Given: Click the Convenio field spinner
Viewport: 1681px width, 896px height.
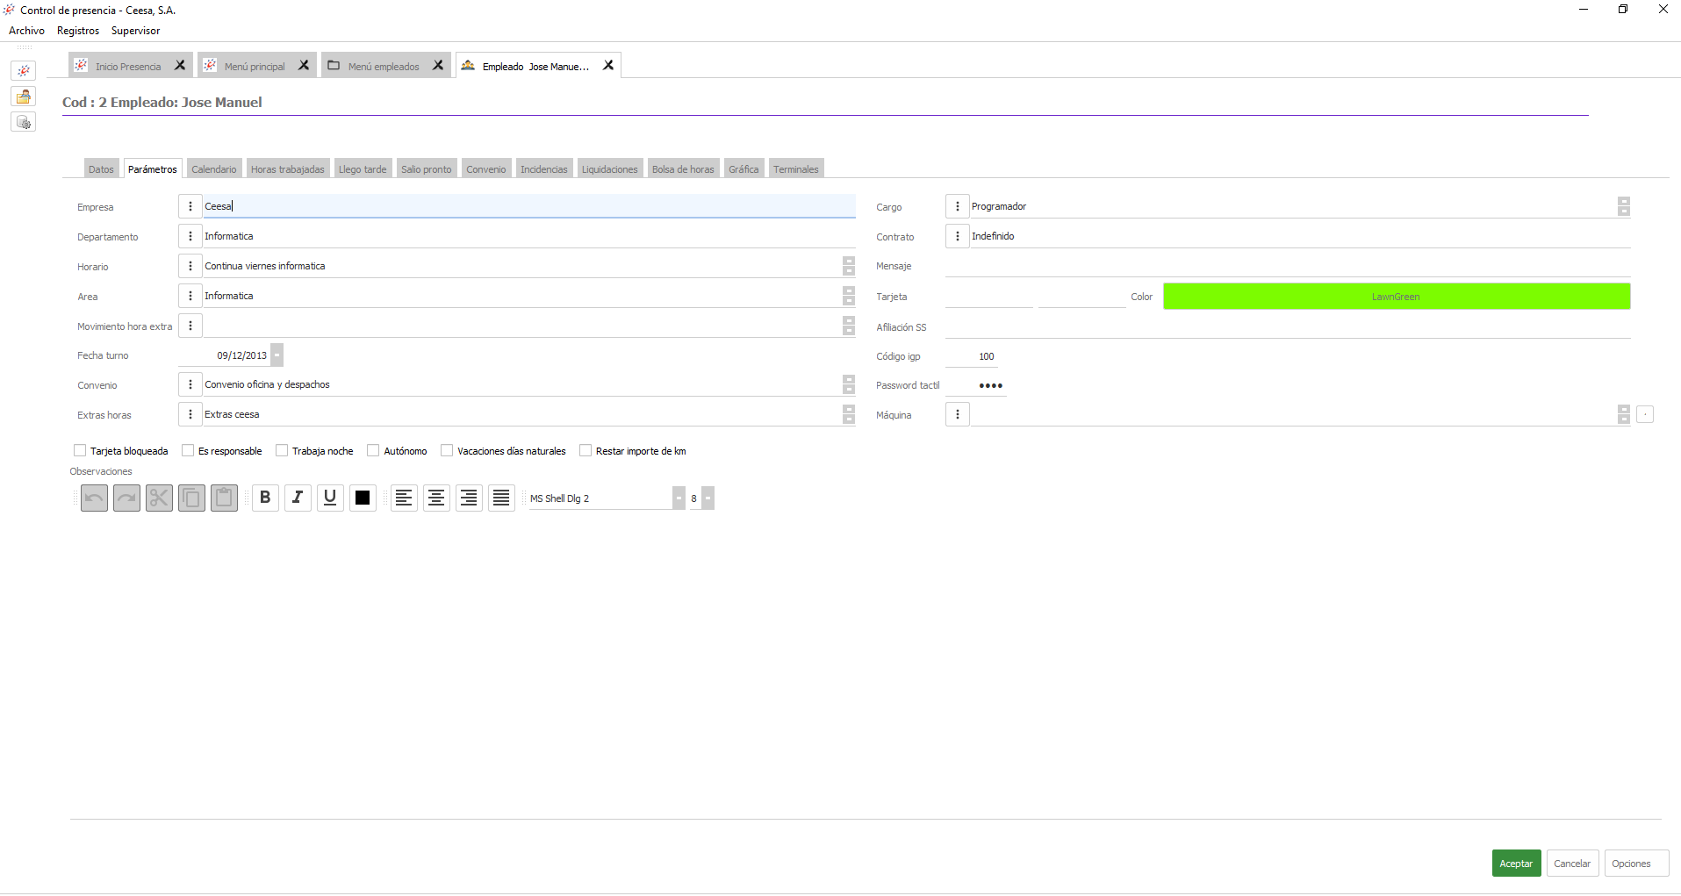Looking at the screenshot, I should click(x=849, y=384).
